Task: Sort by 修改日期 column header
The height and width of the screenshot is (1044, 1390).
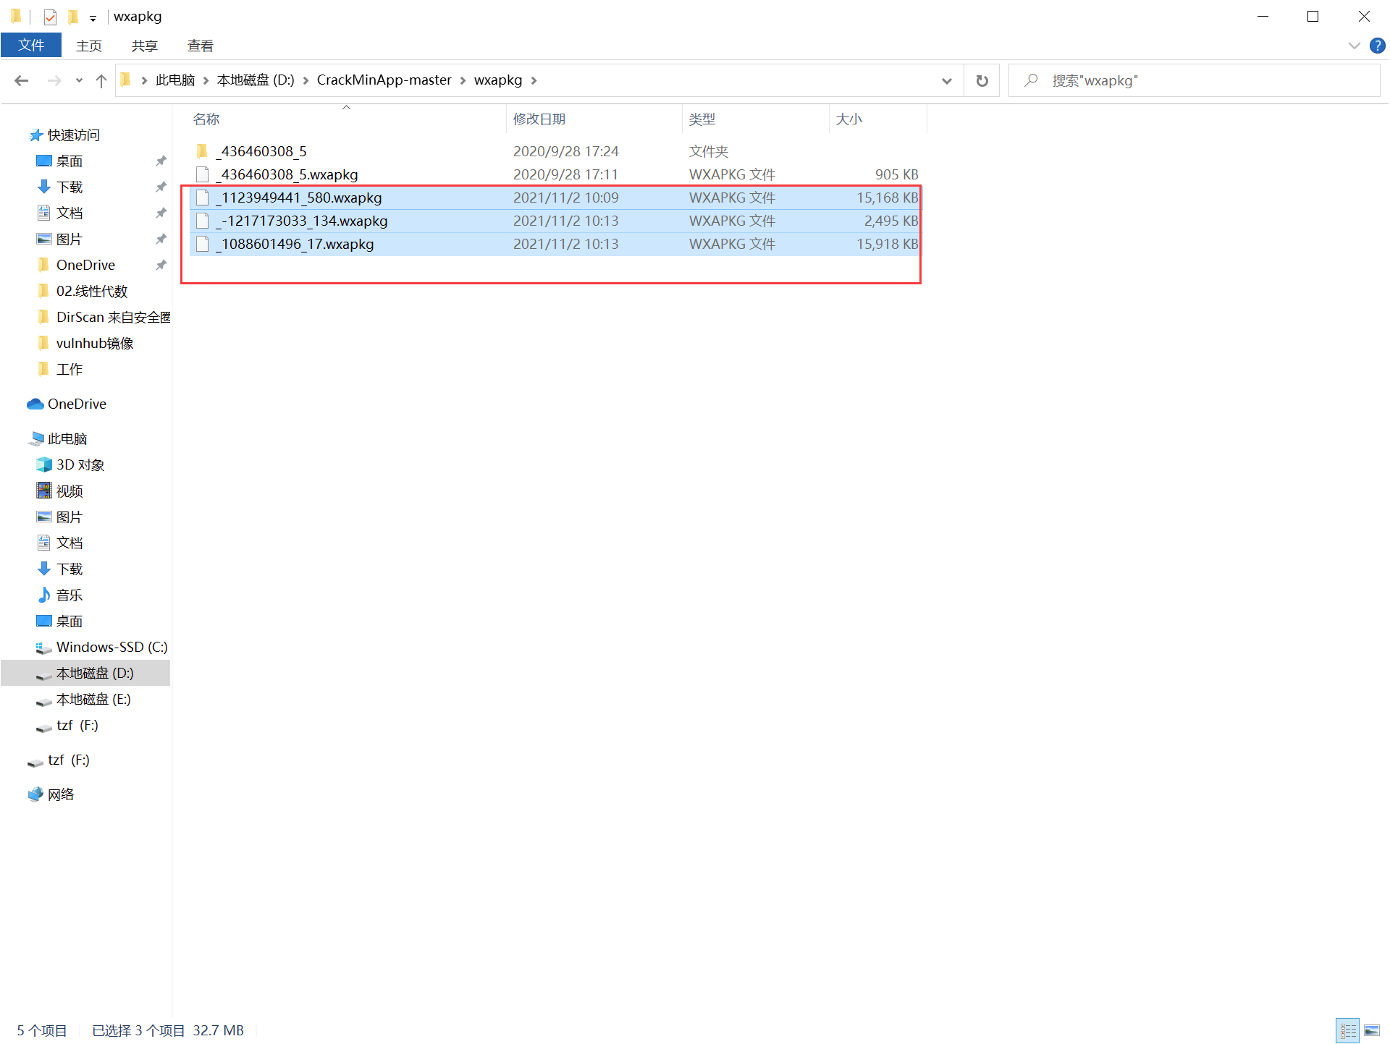Action: 539,119
